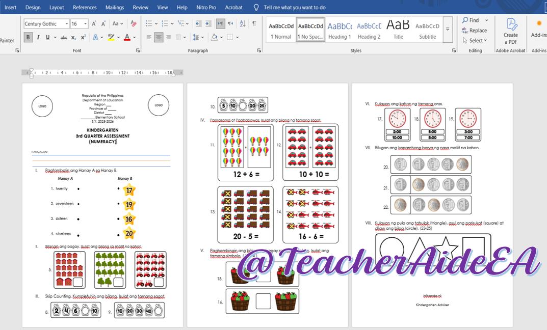
Task: Click the Replace button
Action: pyautogui.click(x=475, y=31)
